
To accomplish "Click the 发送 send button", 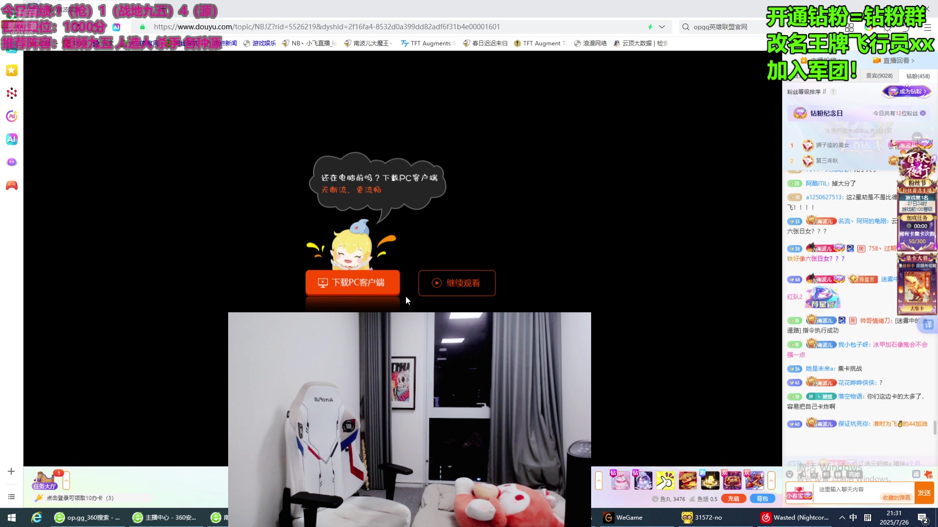I will coord(924,493).
